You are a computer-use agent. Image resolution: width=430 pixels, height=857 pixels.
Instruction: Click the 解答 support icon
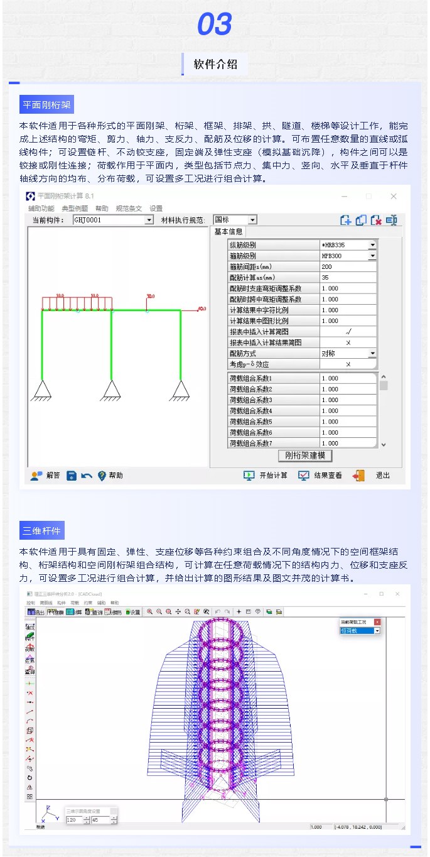pyautogui.click(x=36, y=476)
